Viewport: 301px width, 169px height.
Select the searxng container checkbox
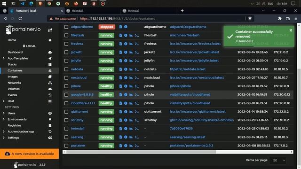66,137
